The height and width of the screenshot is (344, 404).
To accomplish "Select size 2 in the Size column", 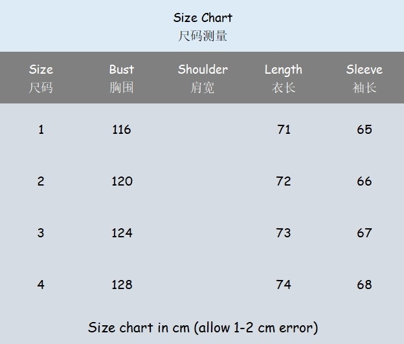I will click(41, 181).
